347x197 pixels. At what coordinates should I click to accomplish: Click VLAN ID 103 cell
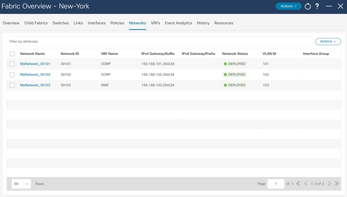pyautogui.click(x=266, y=85)
